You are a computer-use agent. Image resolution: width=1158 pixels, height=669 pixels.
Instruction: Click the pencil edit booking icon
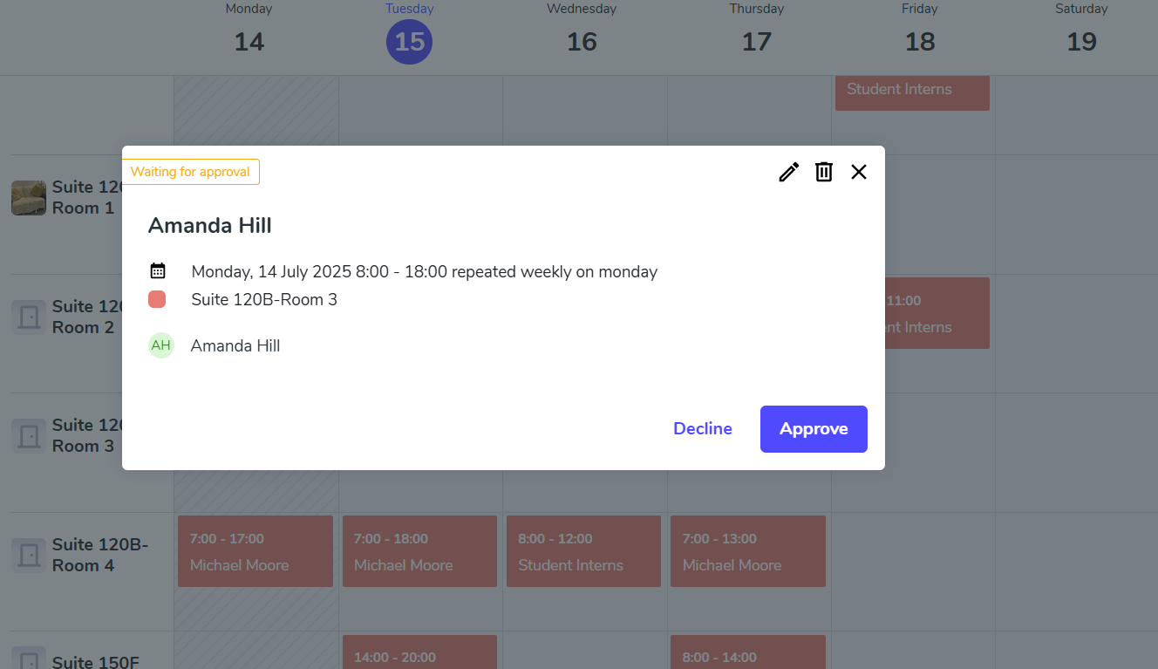[x=788, y=172]
